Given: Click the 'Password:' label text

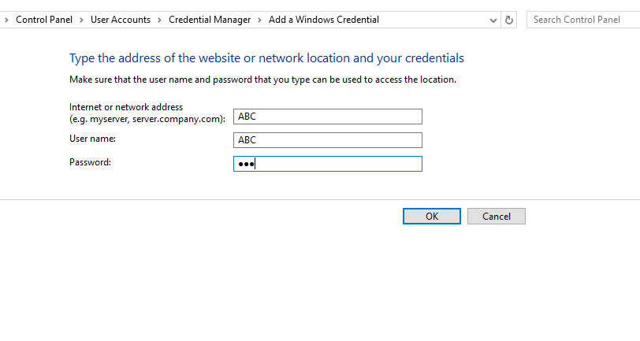Looking at the screenshot, I should tap(91, 162).
